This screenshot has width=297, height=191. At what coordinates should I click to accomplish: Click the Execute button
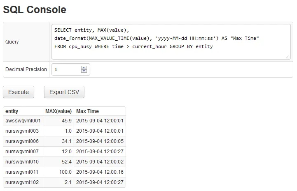(x=19, y=92)
